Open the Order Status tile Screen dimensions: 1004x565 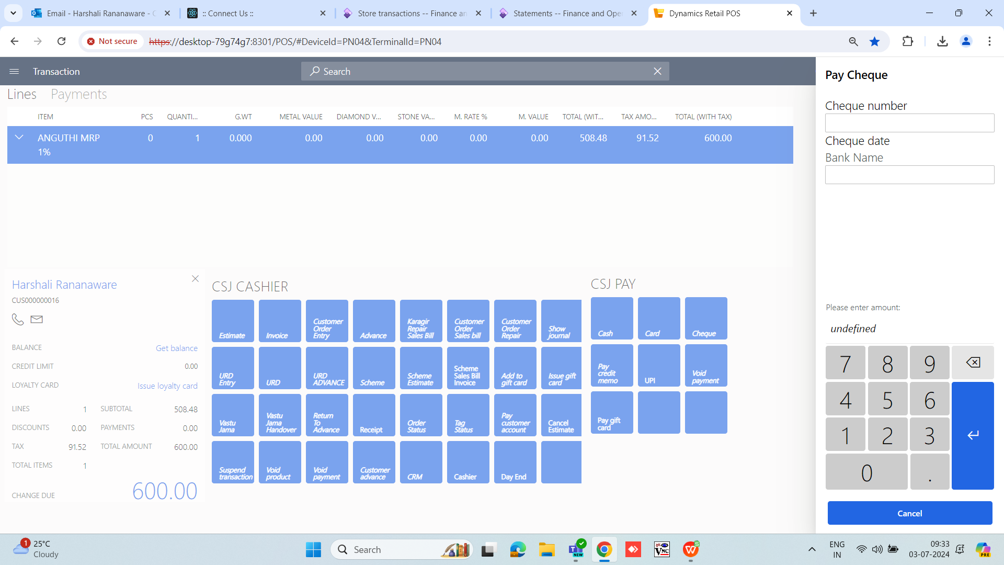point(421,415)
